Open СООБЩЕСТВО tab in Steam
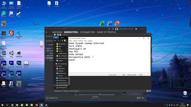This screenshot has height=107, width=191. 87,32
